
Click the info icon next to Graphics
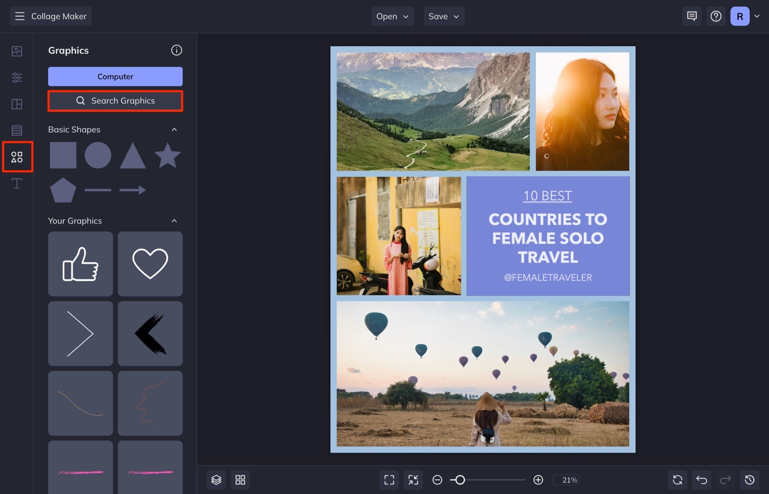177,50
